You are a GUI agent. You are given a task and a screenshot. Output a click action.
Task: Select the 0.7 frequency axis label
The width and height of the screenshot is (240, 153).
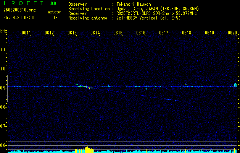pos(3,126)
